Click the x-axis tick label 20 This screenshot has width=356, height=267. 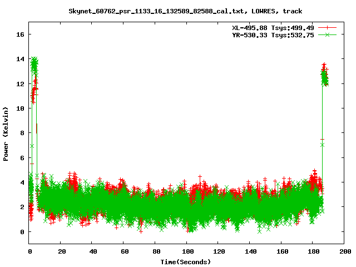coord(62,251)
